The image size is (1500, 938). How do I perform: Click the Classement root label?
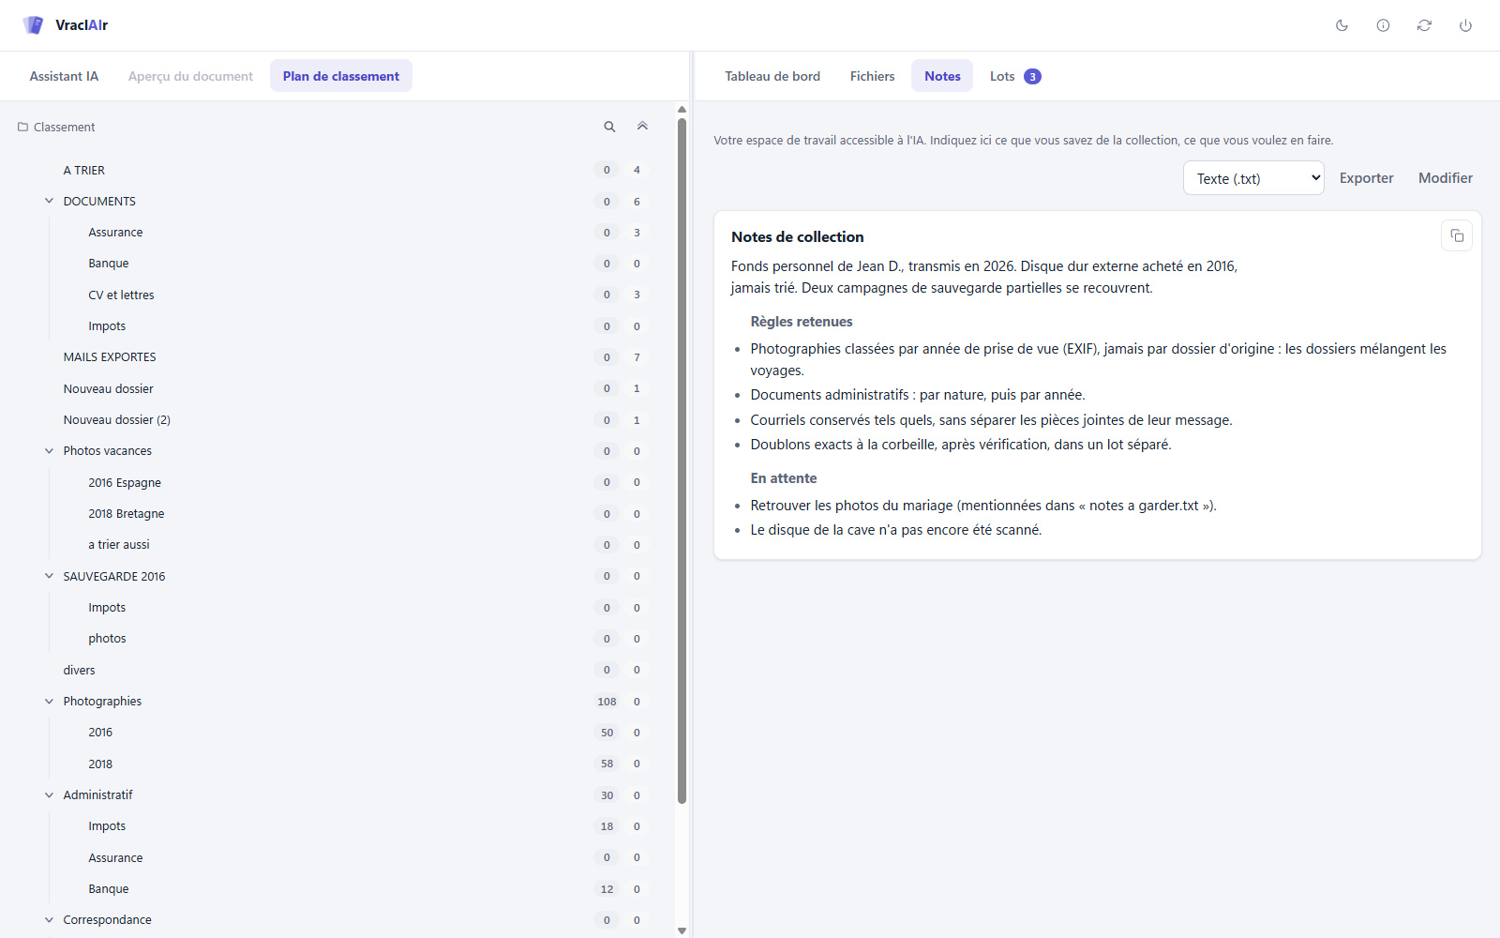coord(65,127)
